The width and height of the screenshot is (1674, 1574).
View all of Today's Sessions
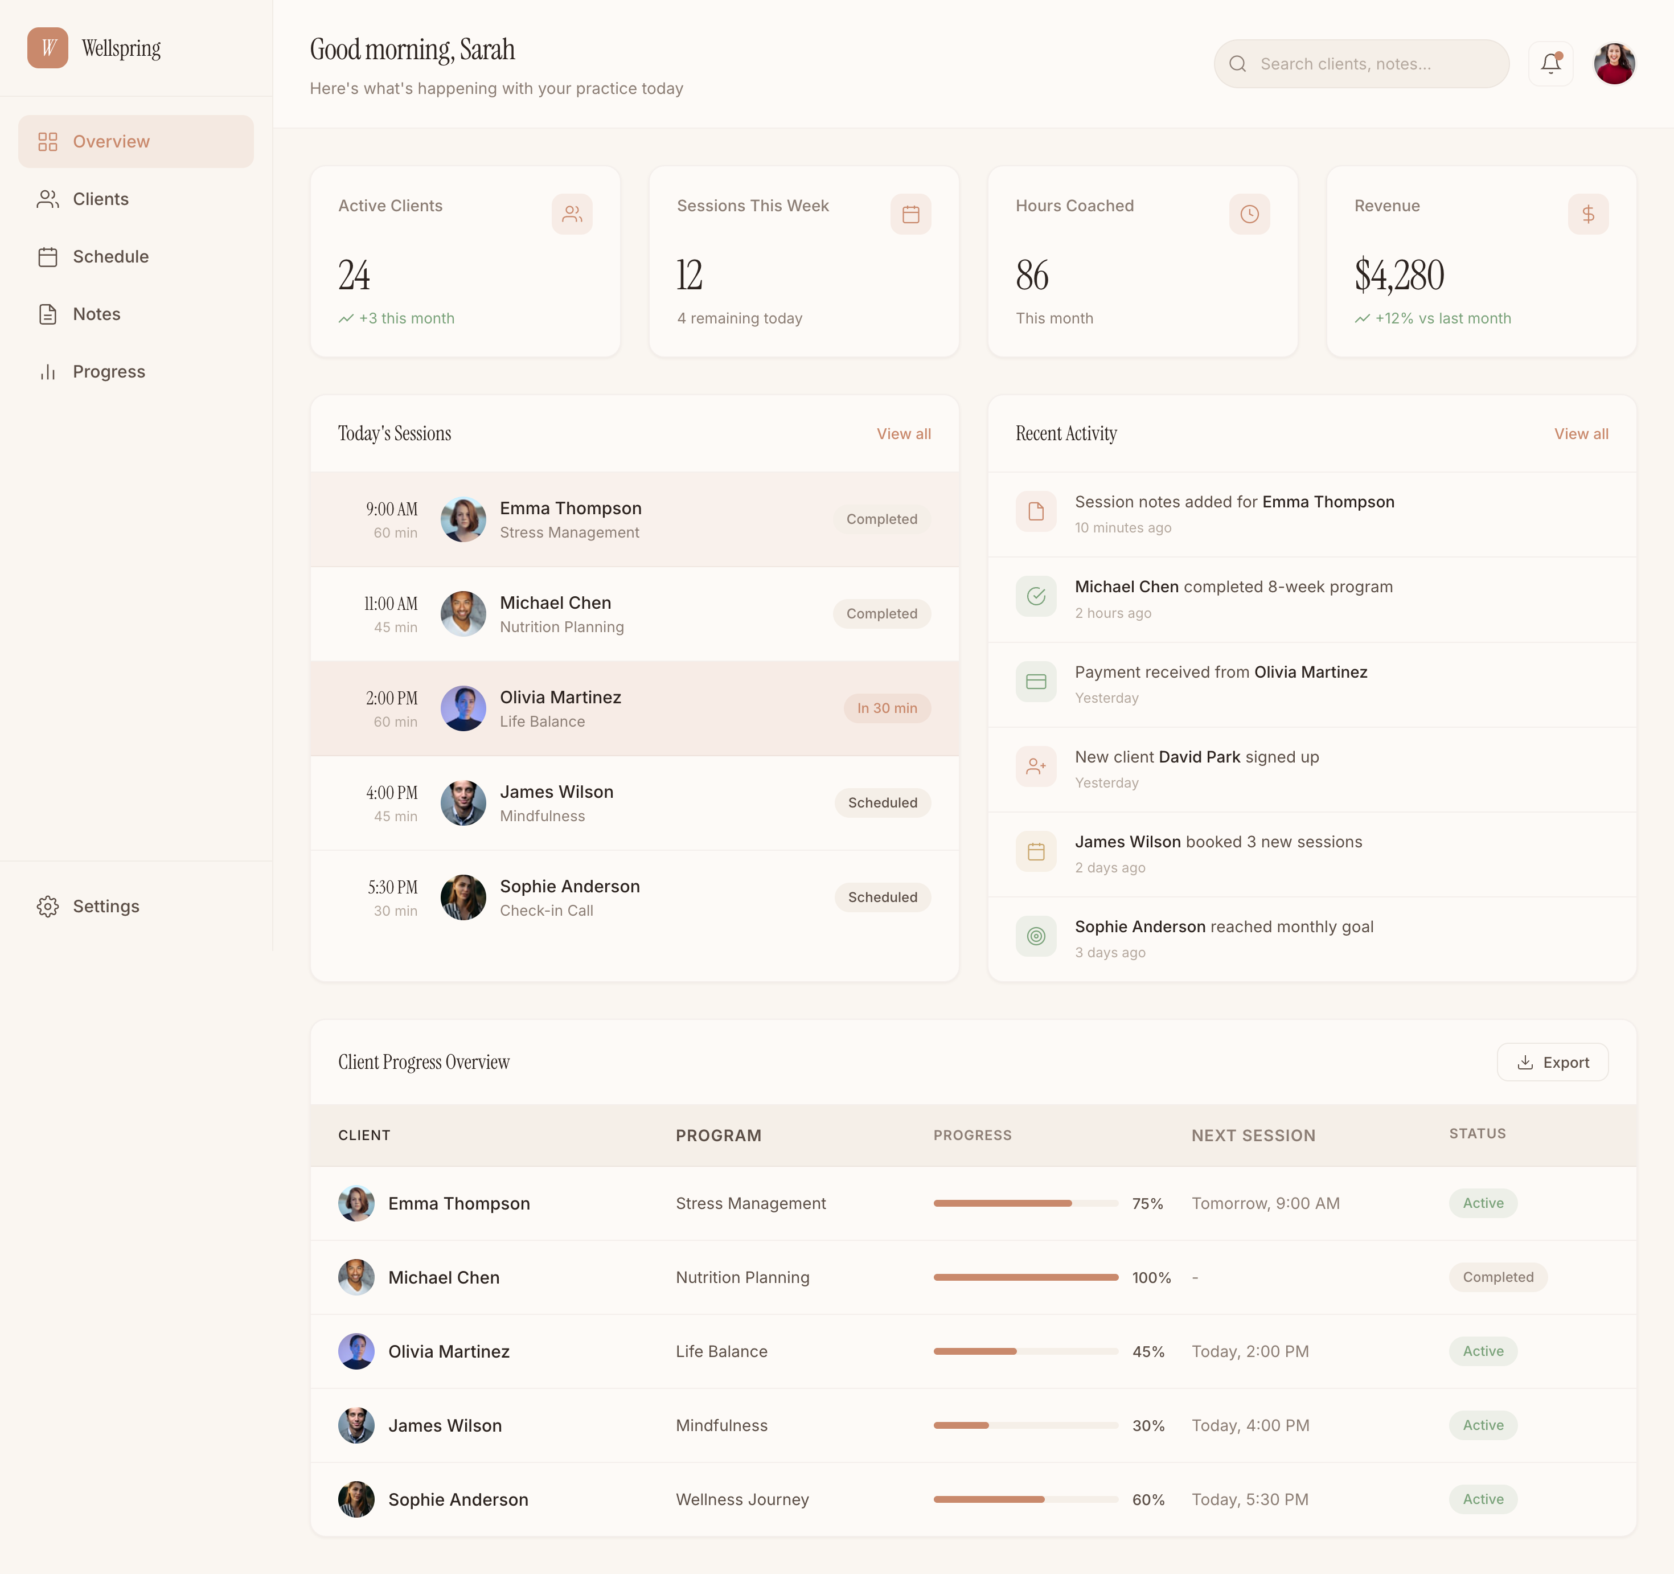[904, 434]
